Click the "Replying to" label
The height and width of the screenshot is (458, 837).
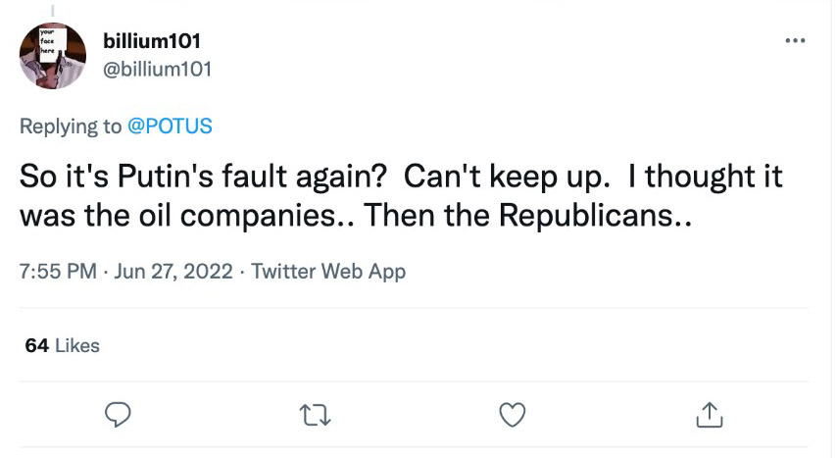point(71,127)
